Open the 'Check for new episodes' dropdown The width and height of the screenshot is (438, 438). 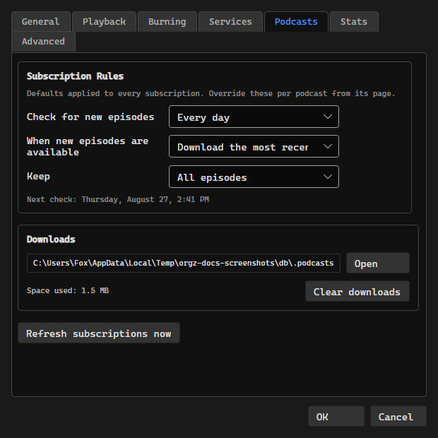click(254, 117)
